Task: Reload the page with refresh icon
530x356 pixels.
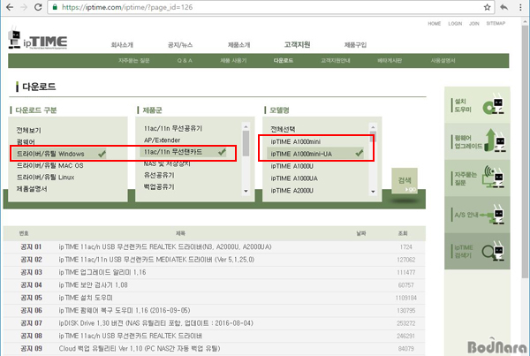Action: pyautogui.click(x=38, y=7)
